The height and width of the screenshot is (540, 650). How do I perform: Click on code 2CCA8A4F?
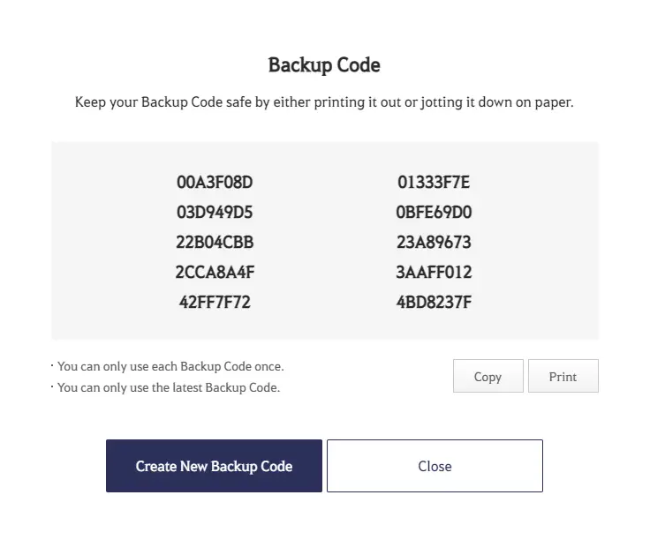tap(215, 273)
